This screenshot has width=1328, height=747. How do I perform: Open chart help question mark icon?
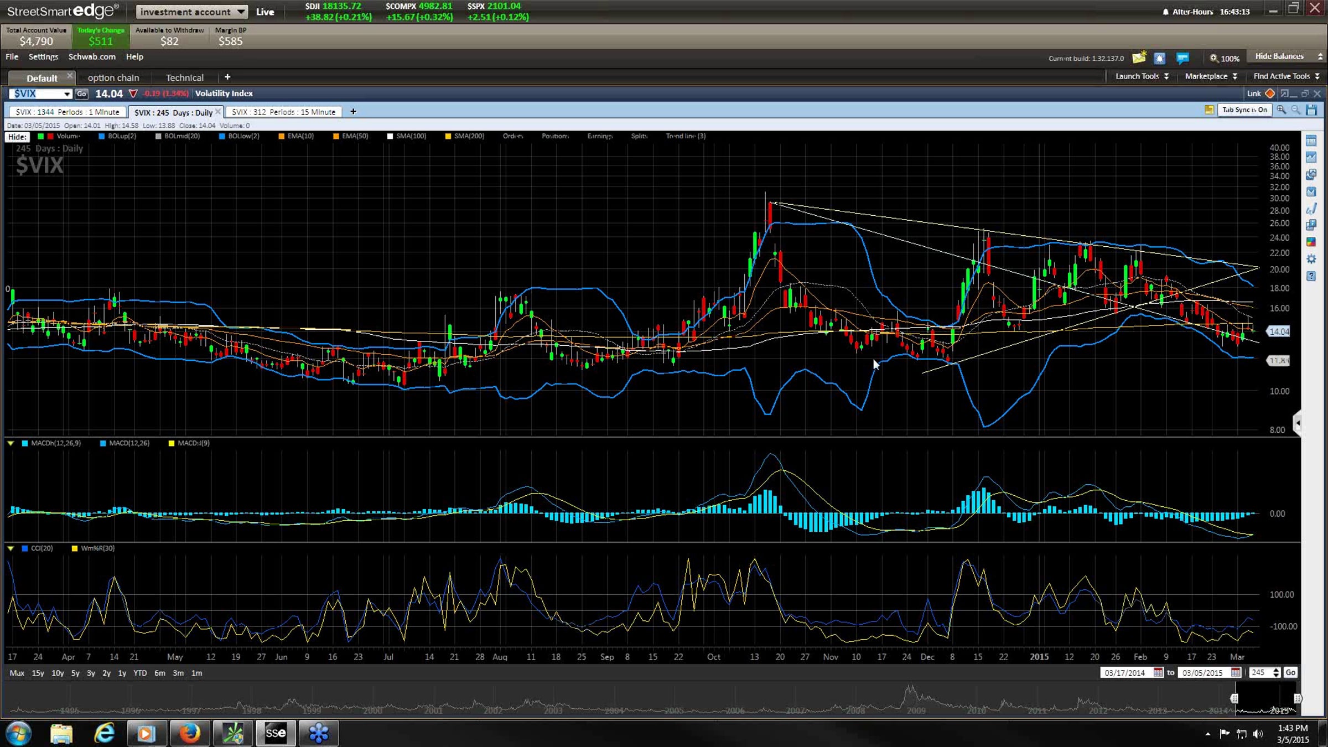point(1311,276)
